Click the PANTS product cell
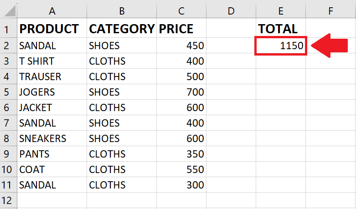356x209 pixels. 52,154
